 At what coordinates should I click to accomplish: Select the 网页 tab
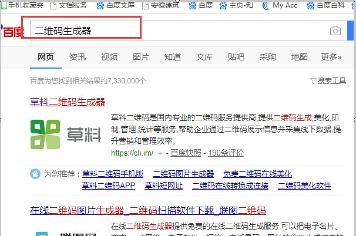click(x=46, y=57)
